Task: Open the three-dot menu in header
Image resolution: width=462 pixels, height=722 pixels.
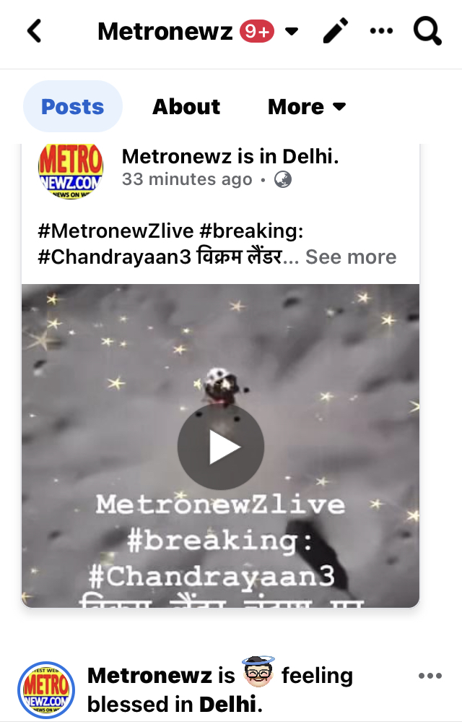Action: (382, 31)
